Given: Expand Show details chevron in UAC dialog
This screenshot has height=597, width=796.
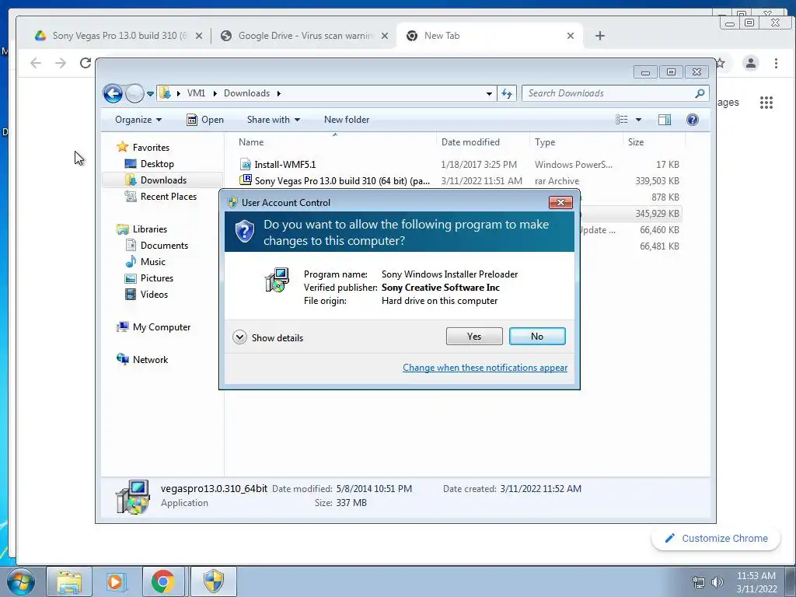Looking at the screenshot, I should 239,337.
